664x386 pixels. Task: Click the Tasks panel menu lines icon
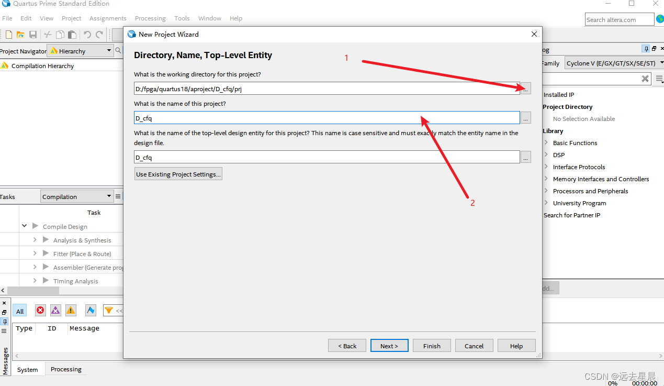coord(118,196)
